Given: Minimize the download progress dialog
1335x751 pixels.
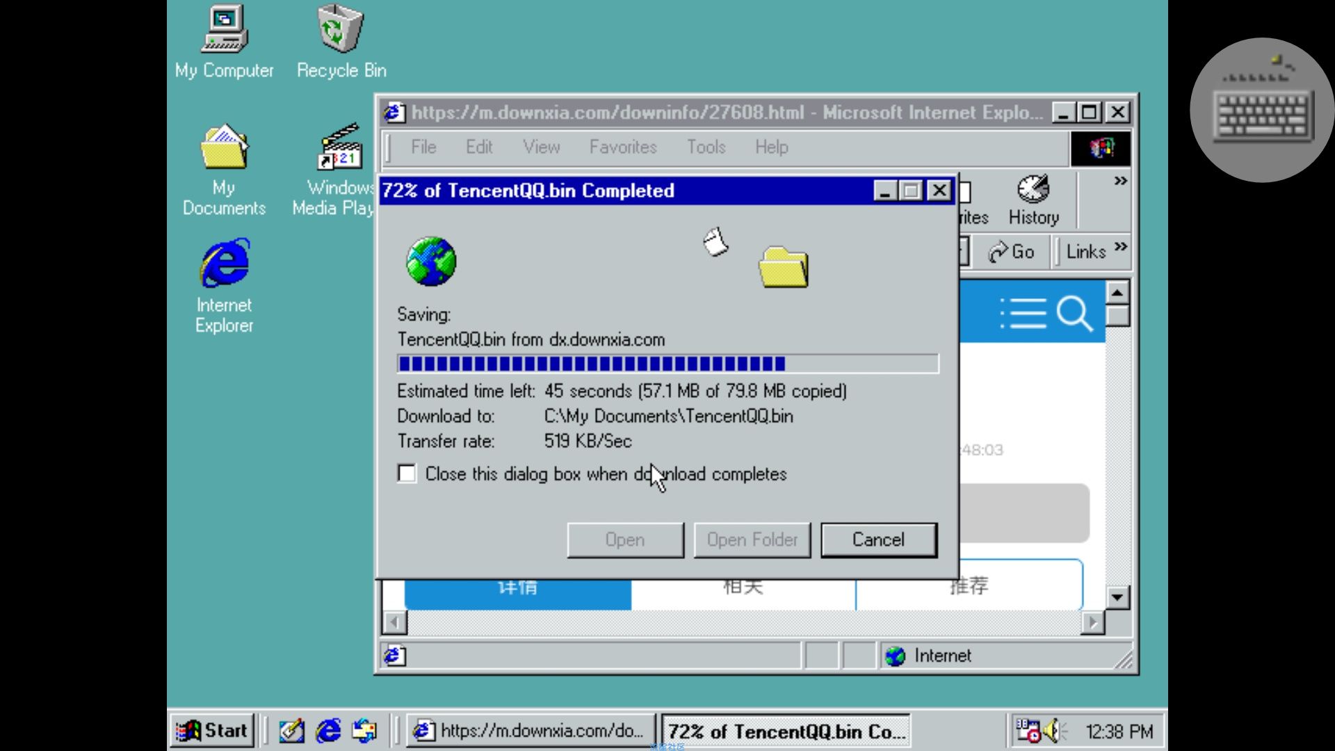Looking at the screenshot, I should pos(885,191).
